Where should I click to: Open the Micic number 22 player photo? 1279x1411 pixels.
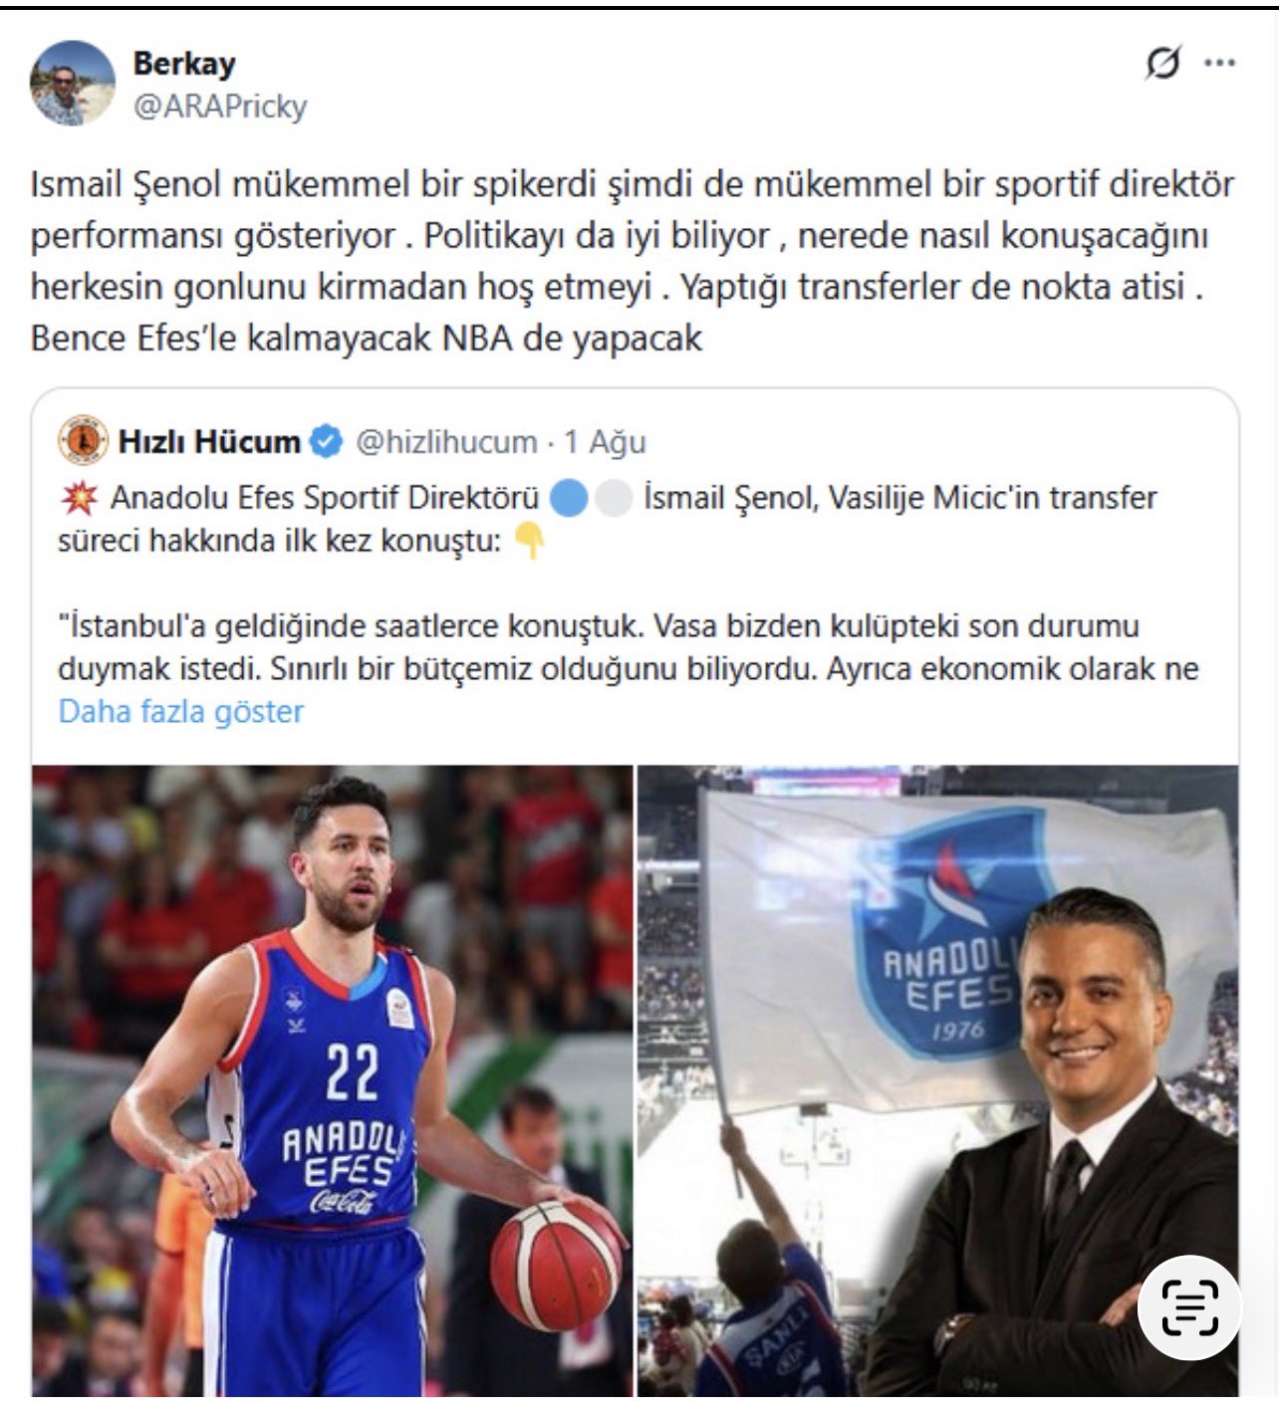click(x=333, y=1080)
